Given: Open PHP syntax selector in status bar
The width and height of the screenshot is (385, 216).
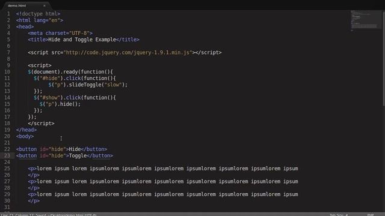Looking at the screenshot, I should (x=371, y=215).
